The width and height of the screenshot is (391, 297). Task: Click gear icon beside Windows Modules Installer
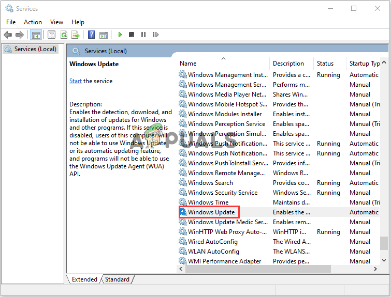[x=183, y=114]
